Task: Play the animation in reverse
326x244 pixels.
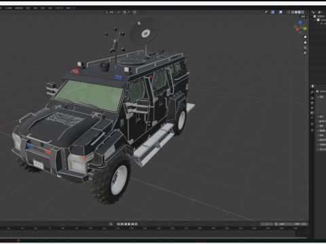Action: [x=126, y=224]
